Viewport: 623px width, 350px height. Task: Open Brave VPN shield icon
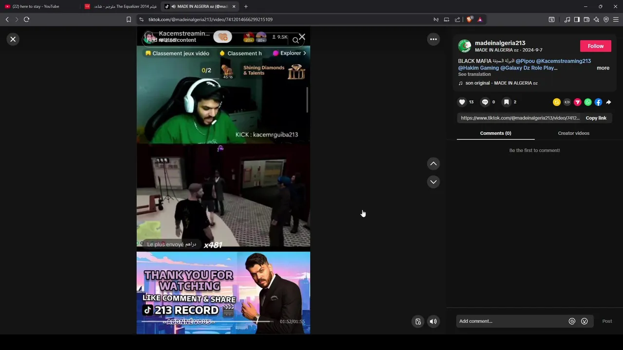tap(606, 19)
